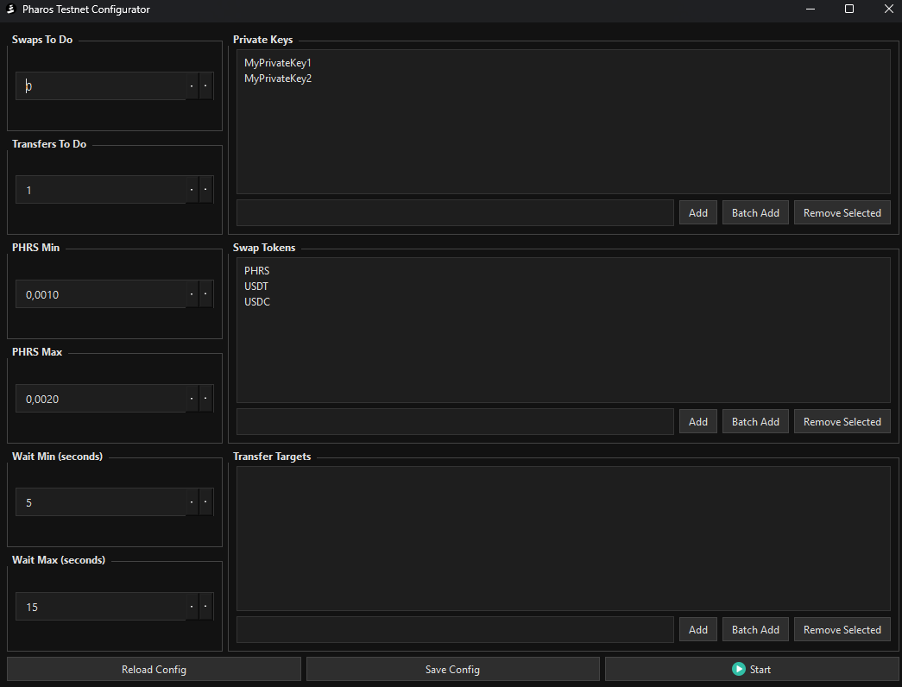Click the left stepper button of Transfers To Do
This screenshot has height=687, width=902.
[192, 190]
